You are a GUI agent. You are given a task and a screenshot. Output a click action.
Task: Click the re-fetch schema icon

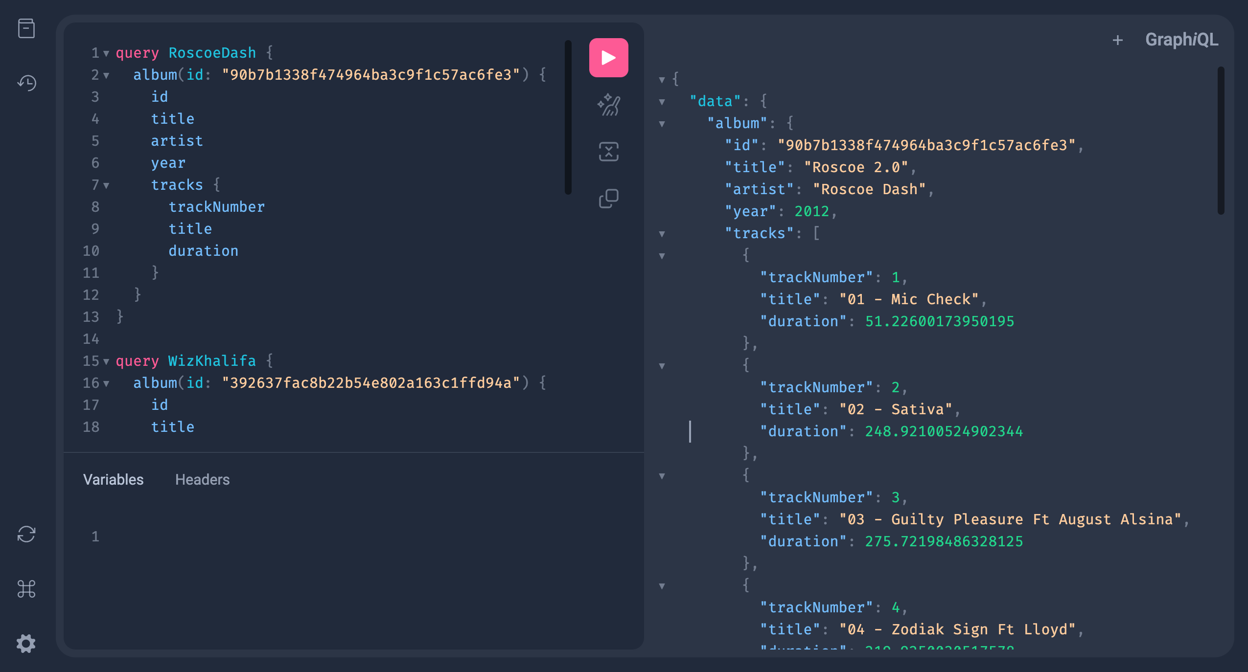point(26,534)
